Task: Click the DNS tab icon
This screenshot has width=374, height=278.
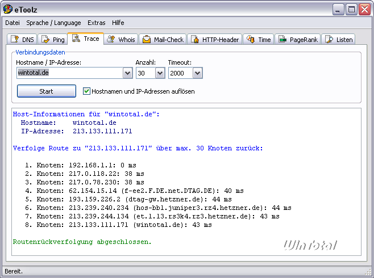Action: pyautogui.click(x=15, y=39)
